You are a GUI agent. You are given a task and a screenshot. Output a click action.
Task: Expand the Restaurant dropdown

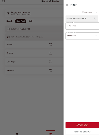(x=89, y=12)
